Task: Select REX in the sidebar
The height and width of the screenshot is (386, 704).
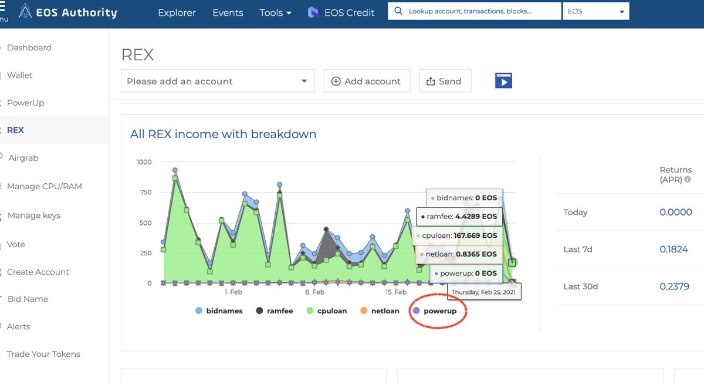Action: [x=15, y=130]
